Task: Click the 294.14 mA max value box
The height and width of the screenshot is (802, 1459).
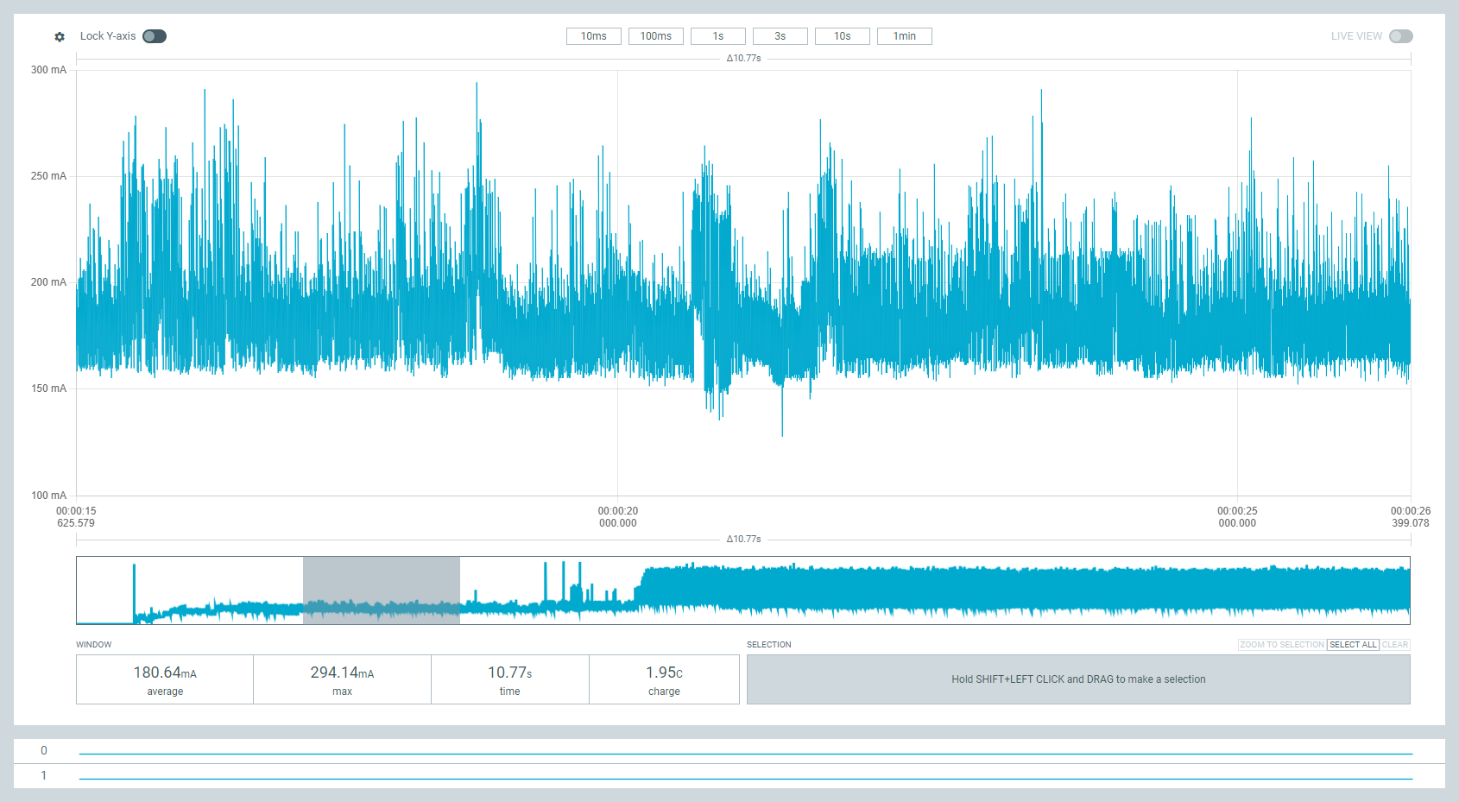Action: tap(342, 679)
